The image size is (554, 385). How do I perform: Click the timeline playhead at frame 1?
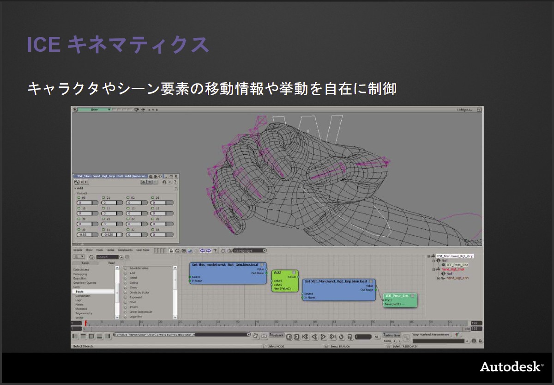tap(86, 323)
